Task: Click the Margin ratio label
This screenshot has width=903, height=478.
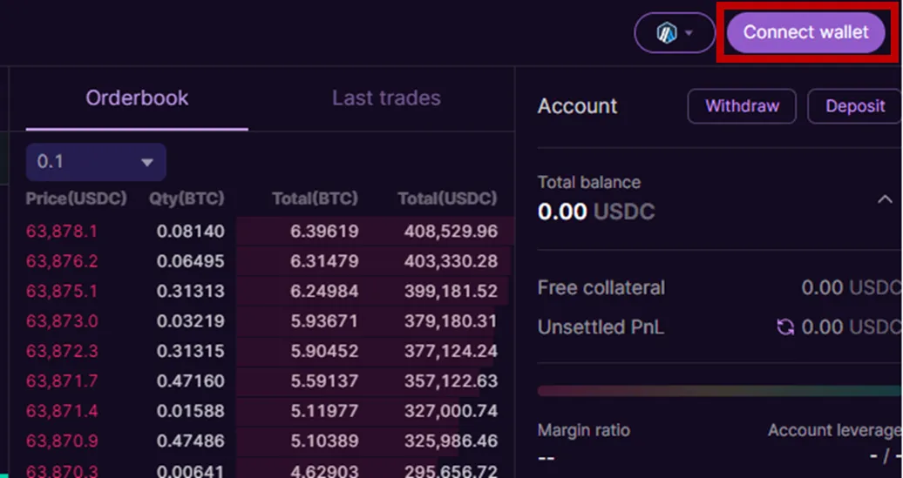Action: 583,430
